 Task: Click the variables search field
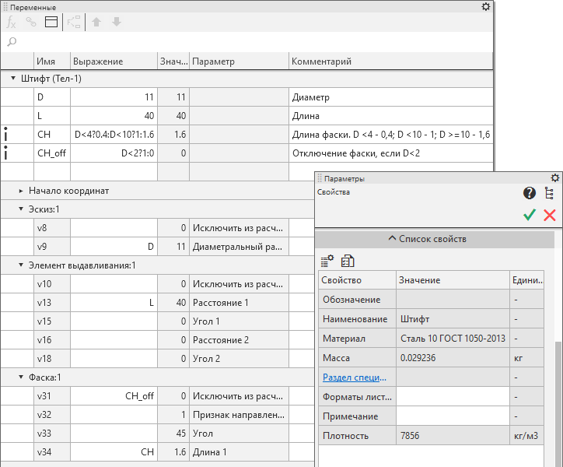pyautogui.click(x=249, y=42)
